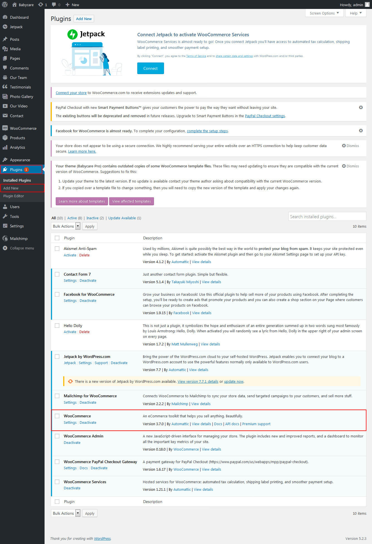Image resolution: width=372 pixels, height=544 pixels.
Task: Expand the Screen Options panel
Action: 324,13
